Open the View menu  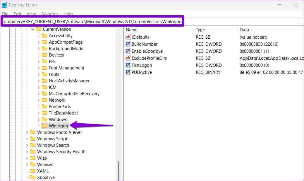click(x=31, y=14)
